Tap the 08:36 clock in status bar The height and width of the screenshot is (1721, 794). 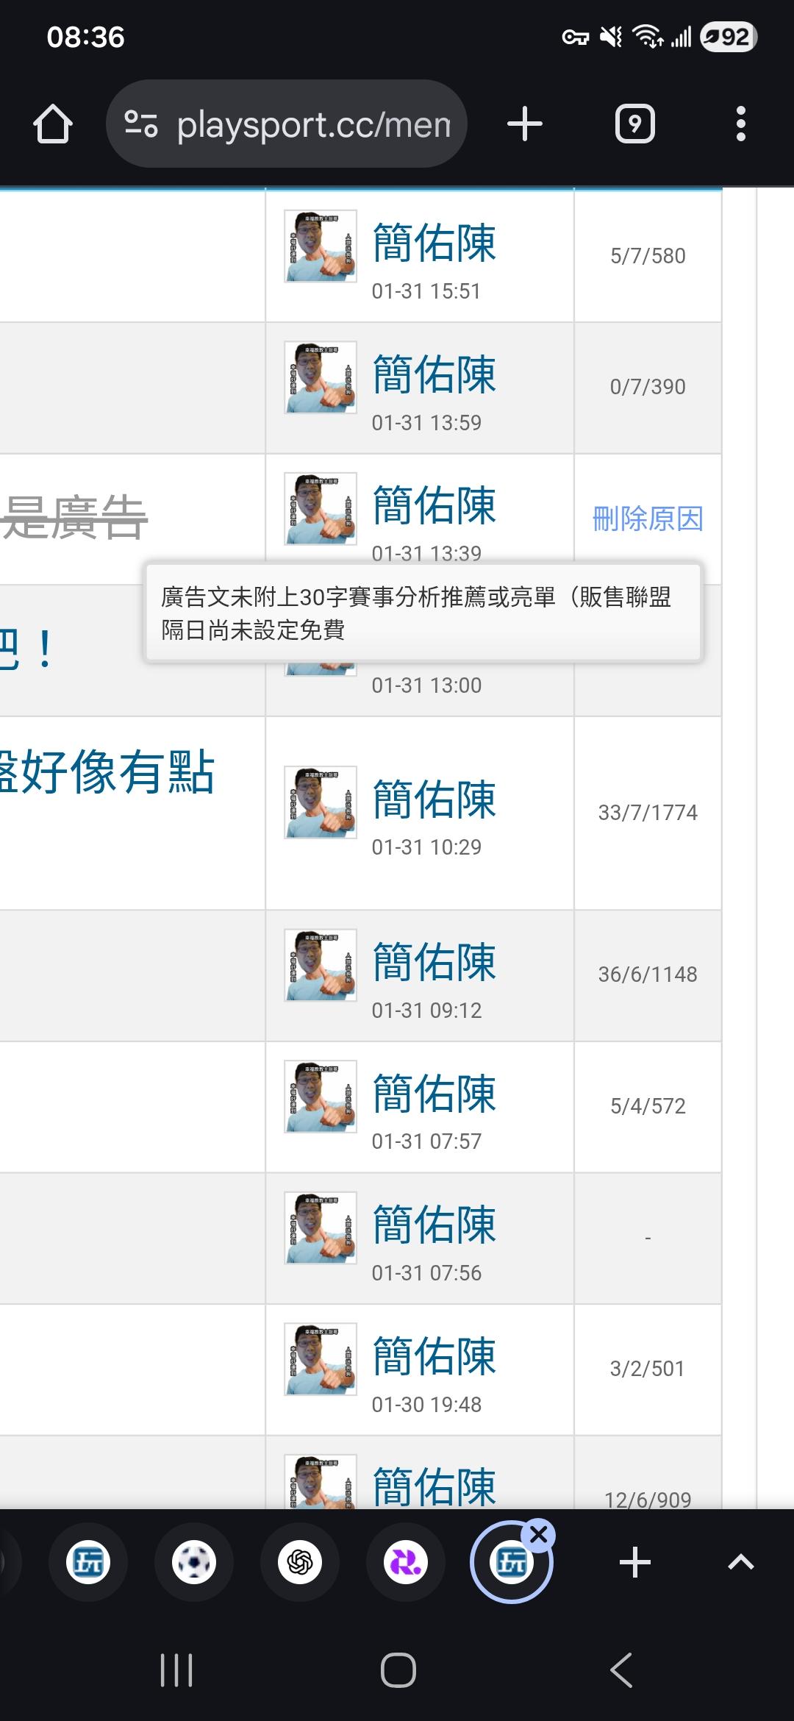click(x=86, y=37)
